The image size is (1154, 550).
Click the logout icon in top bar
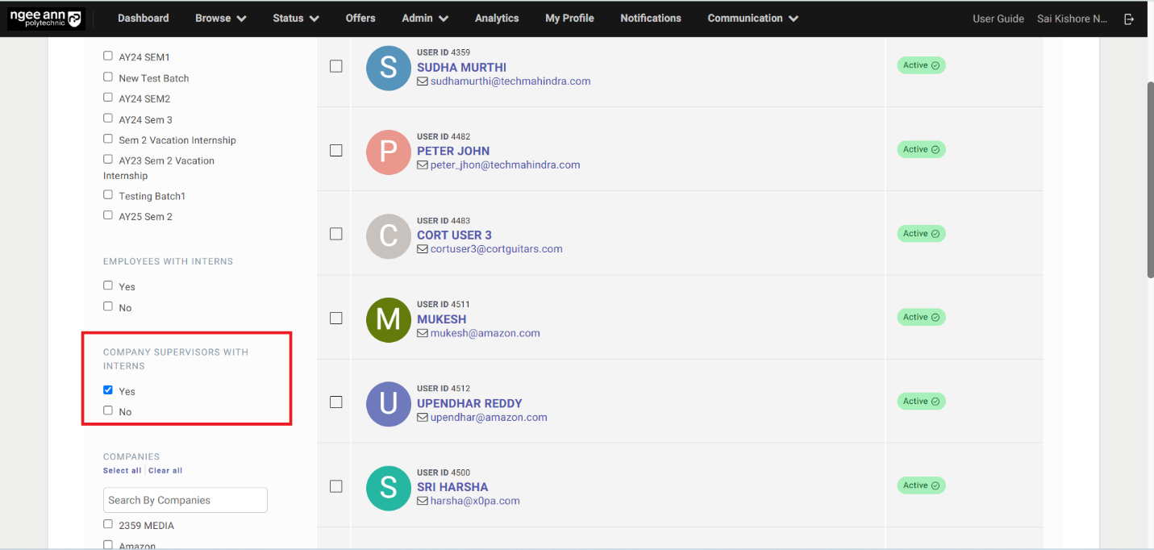pos(1129,19)
